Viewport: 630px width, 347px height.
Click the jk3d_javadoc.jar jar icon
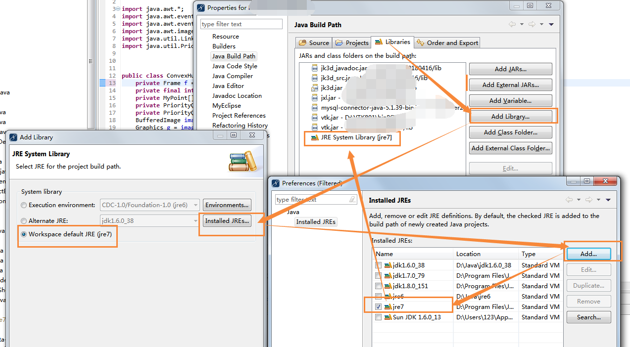[x=315, y=68]
